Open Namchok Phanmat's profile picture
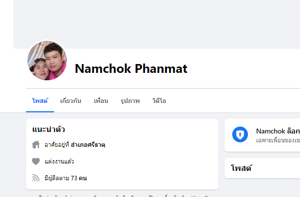The height and width of the screenshot is (197, 300). 47,60
